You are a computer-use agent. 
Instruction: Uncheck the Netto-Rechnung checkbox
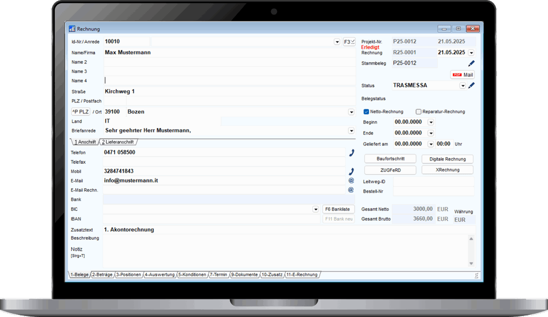point(367,112)
